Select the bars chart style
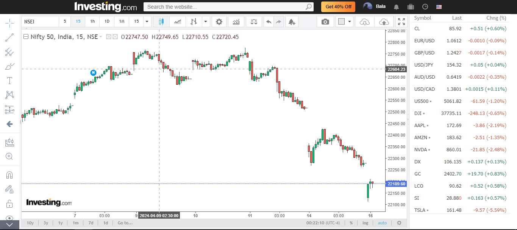This screenshot has width=517, height=230. pyautogui.click(x=194, y=22)
